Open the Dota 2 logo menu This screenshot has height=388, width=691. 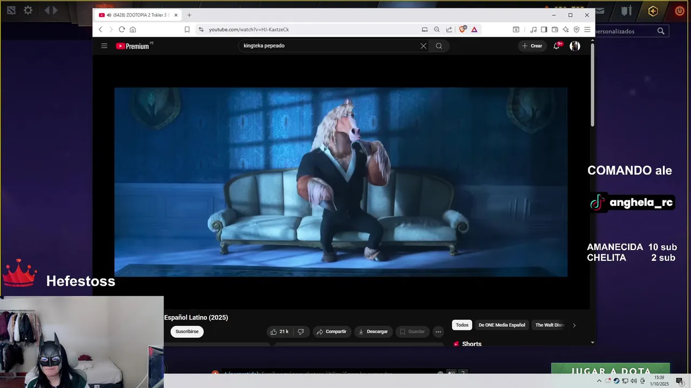click(x=11, y=10)
